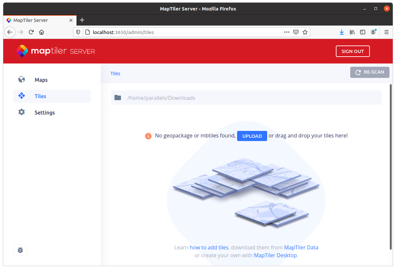Open page actions three-dot menu
The height and width of the screenshot is (269, 396).
point(286,32)
